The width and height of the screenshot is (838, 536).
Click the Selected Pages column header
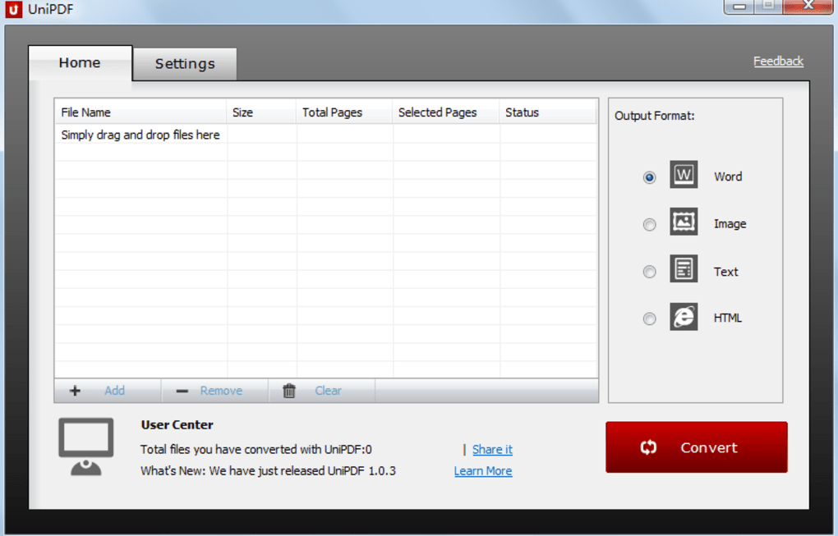(x=446, y=112)
